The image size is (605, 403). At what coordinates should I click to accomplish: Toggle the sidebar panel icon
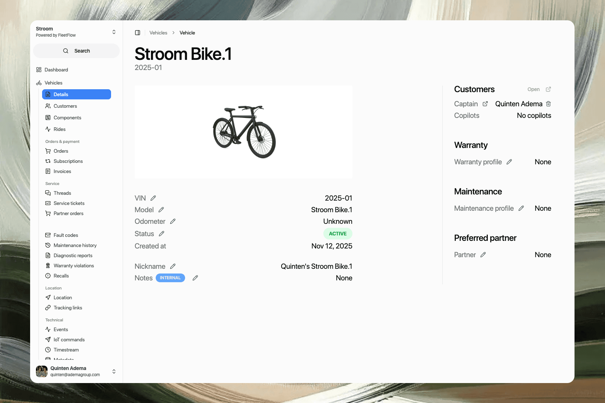point(138,33)
